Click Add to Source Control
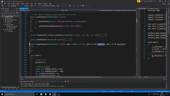 162,91
